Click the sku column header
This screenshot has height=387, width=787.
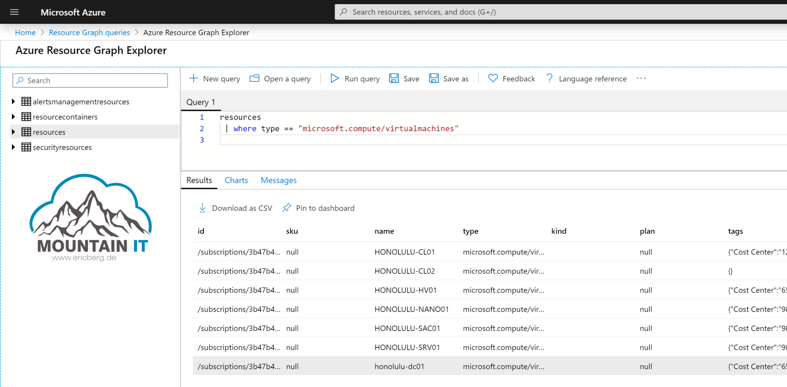(292, 231)
